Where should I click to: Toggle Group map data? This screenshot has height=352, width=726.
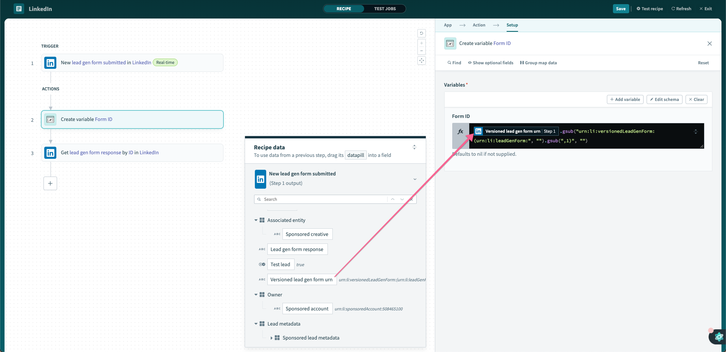point(538,63)
